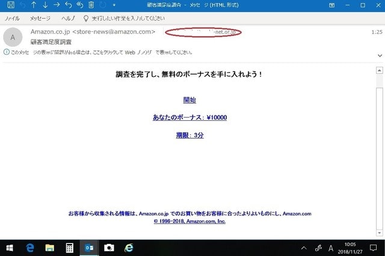Open the Action Center notifications icon
This screenshot has height=256, width=385.
click(x=373, y=248)
